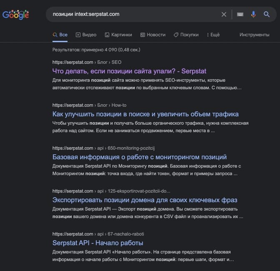Image resolution: width=280 pixels, height=271 pixels.
Task: Open result 'Базовая информация о работе с мониторингом позиций'
Action: click(x=140, y=157)
